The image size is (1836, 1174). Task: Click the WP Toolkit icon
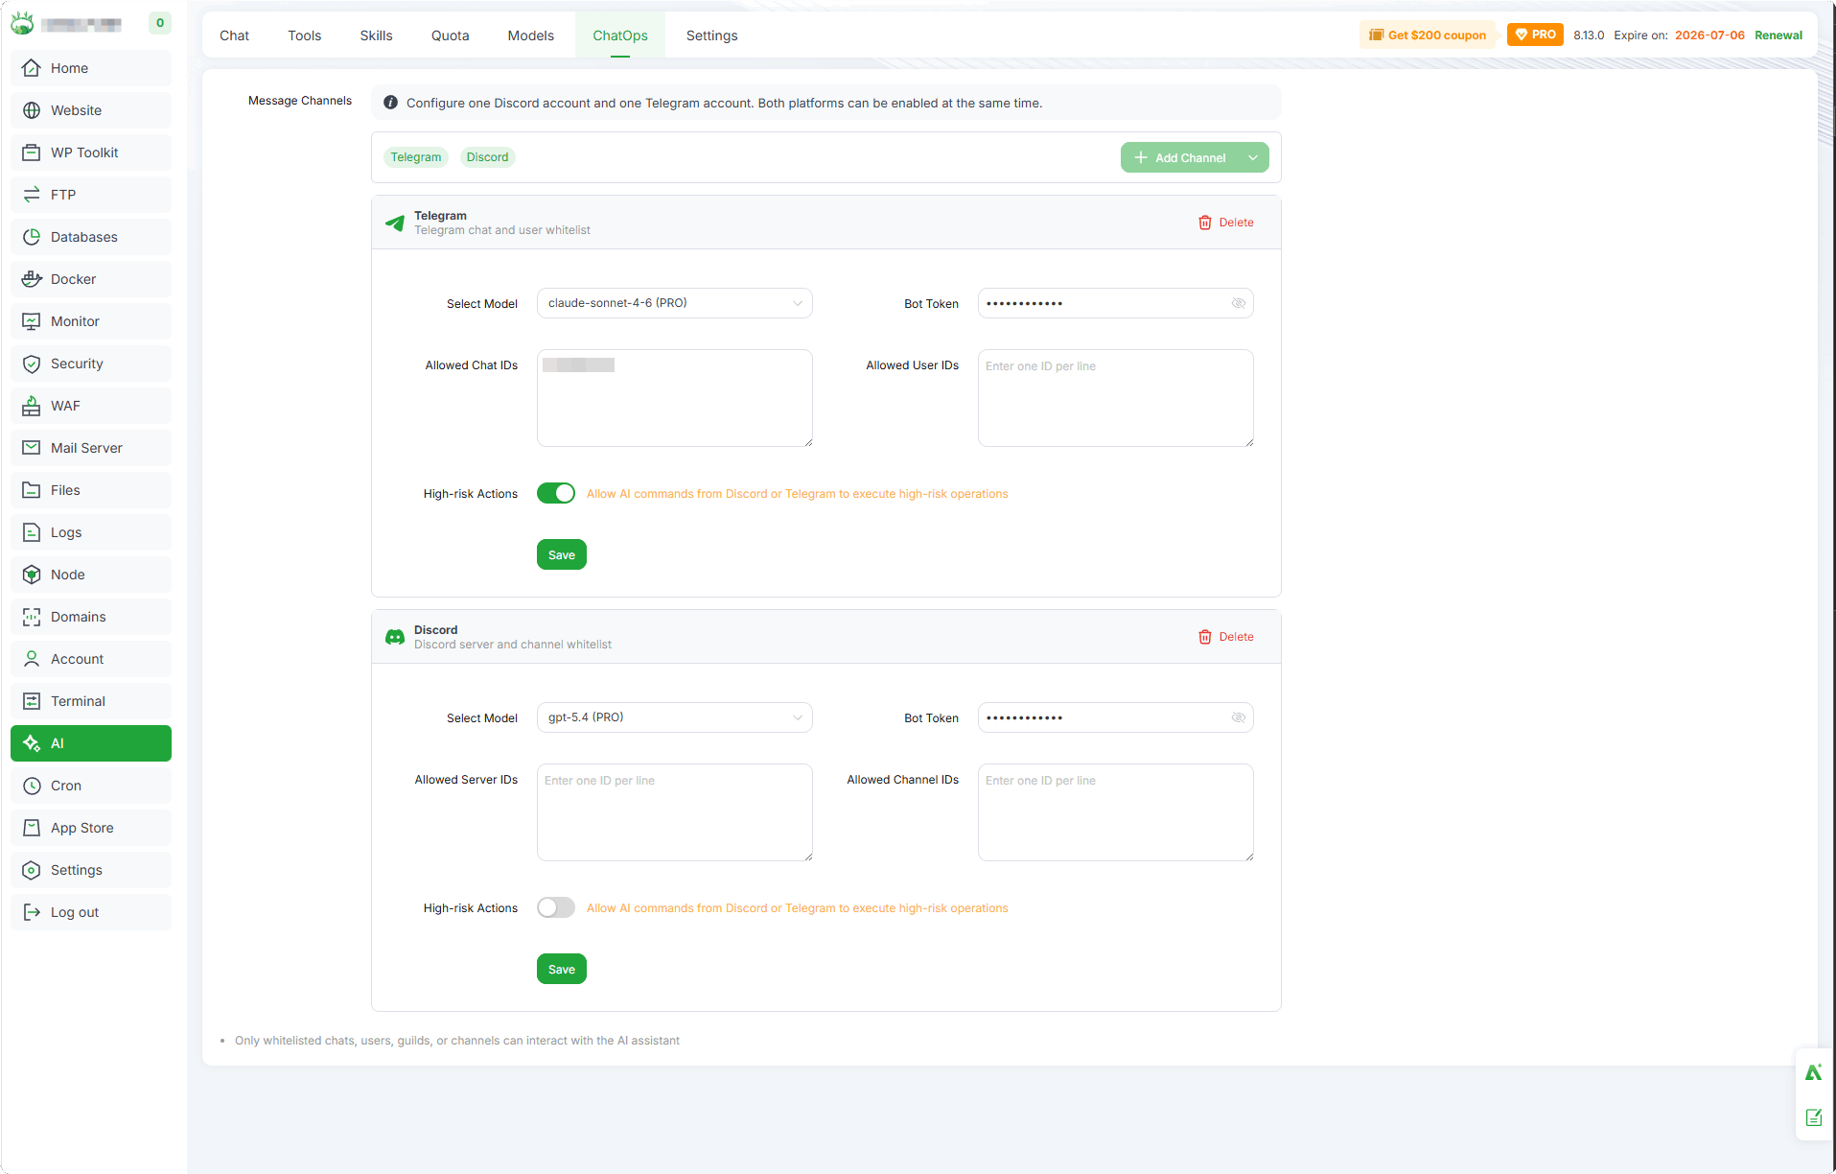[x=32, y=153]
